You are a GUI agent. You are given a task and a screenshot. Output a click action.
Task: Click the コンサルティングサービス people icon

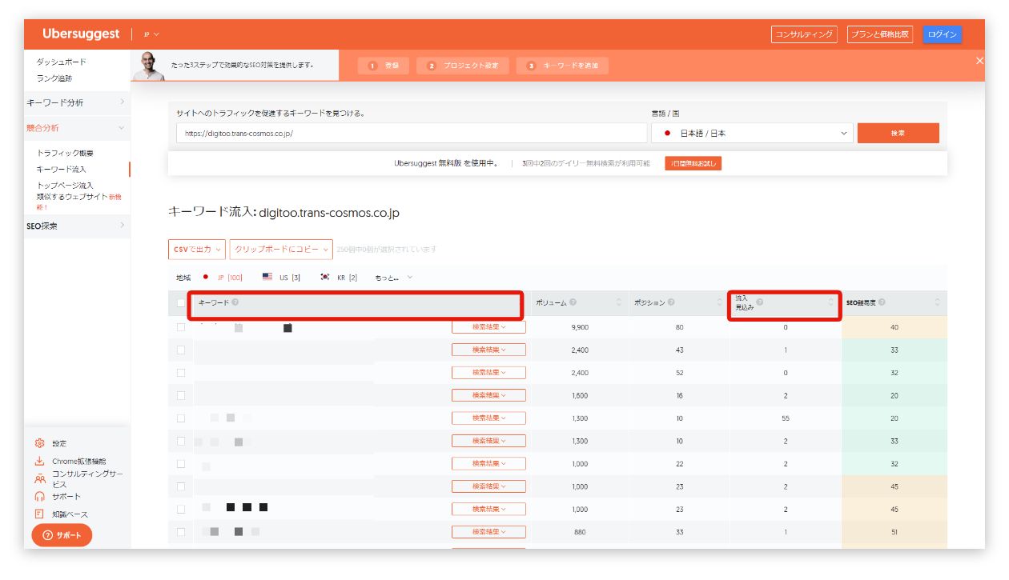tap(39, 478)
